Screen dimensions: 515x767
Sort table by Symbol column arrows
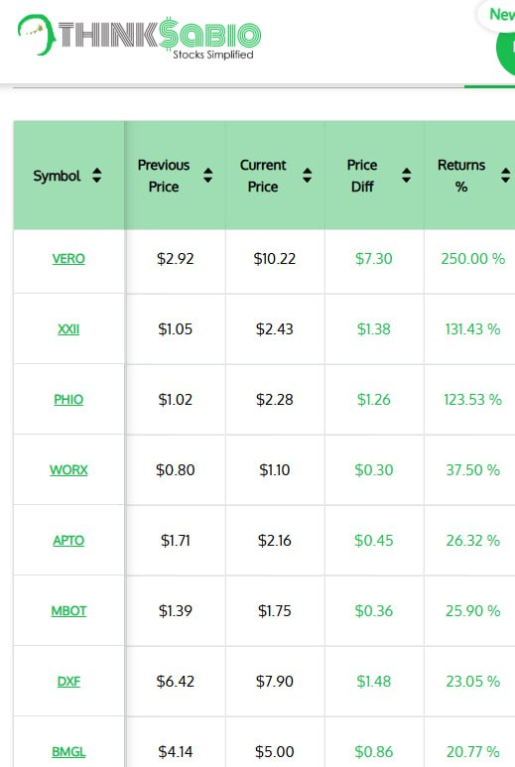coord(97,175)
